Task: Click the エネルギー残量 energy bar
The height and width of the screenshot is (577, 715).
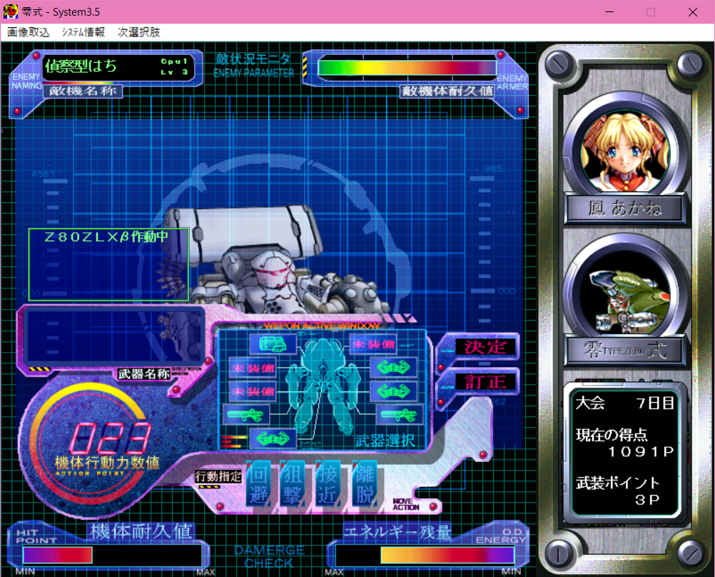Action: (425, 555)
